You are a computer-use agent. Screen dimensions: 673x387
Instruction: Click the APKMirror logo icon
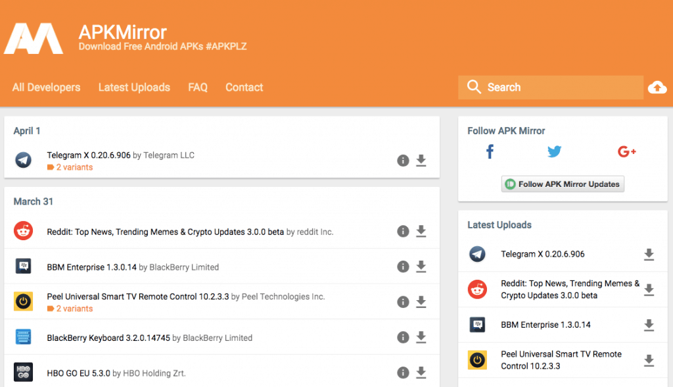[x=34, y=38]
